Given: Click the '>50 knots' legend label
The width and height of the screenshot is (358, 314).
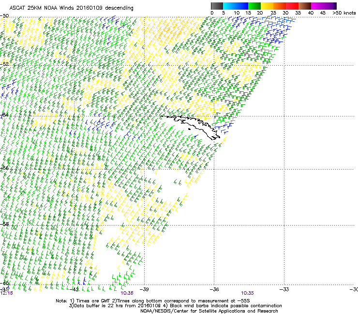Looking at the screenshot, I should 344,13.
